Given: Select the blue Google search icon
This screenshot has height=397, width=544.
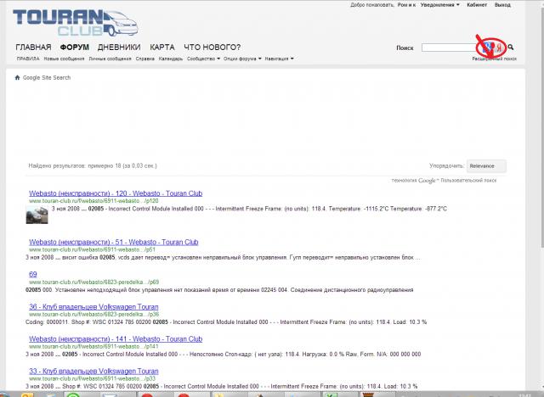Looking at the screenshot, I should 488,48.
